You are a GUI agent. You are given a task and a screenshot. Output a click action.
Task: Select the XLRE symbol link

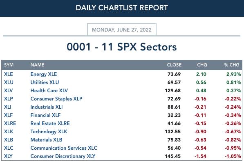tap(10, 123)
